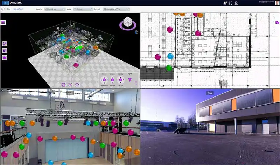Click the first move joystick control

click(x=104, y=80)
